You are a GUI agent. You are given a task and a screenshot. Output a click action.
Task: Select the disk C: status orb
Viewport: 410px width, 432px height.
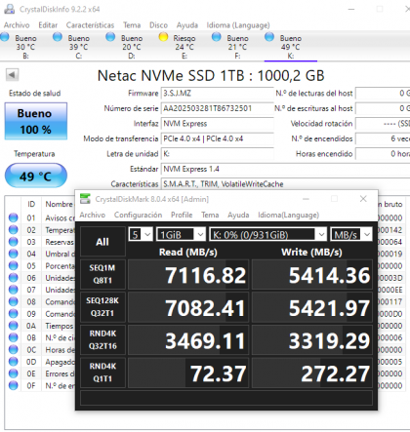tap(58, 37)
